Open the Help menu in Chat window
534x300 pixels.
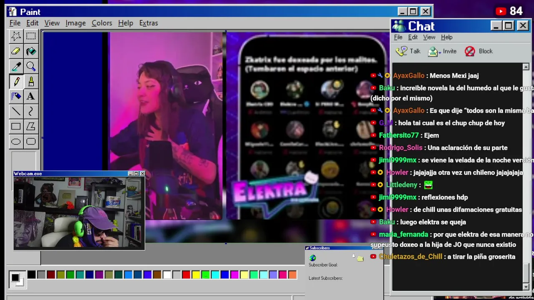coord(447,37)
